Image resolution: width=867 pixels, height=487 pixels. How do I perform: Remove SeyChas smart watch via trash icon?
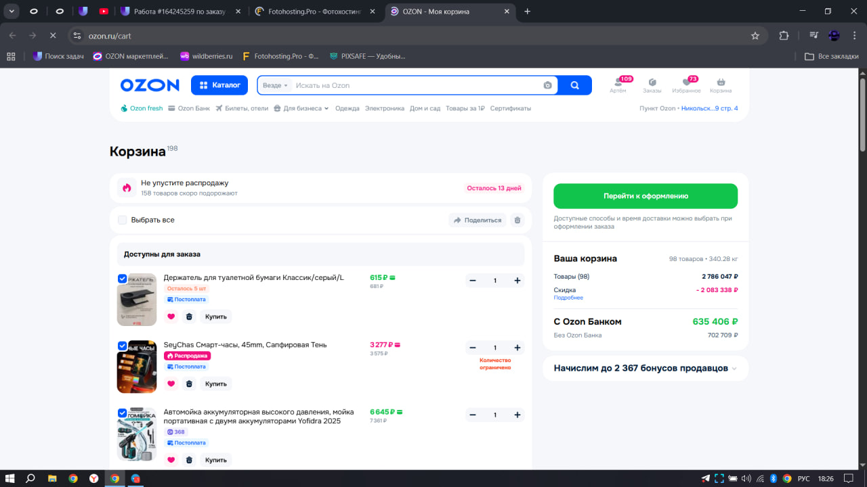189,384
